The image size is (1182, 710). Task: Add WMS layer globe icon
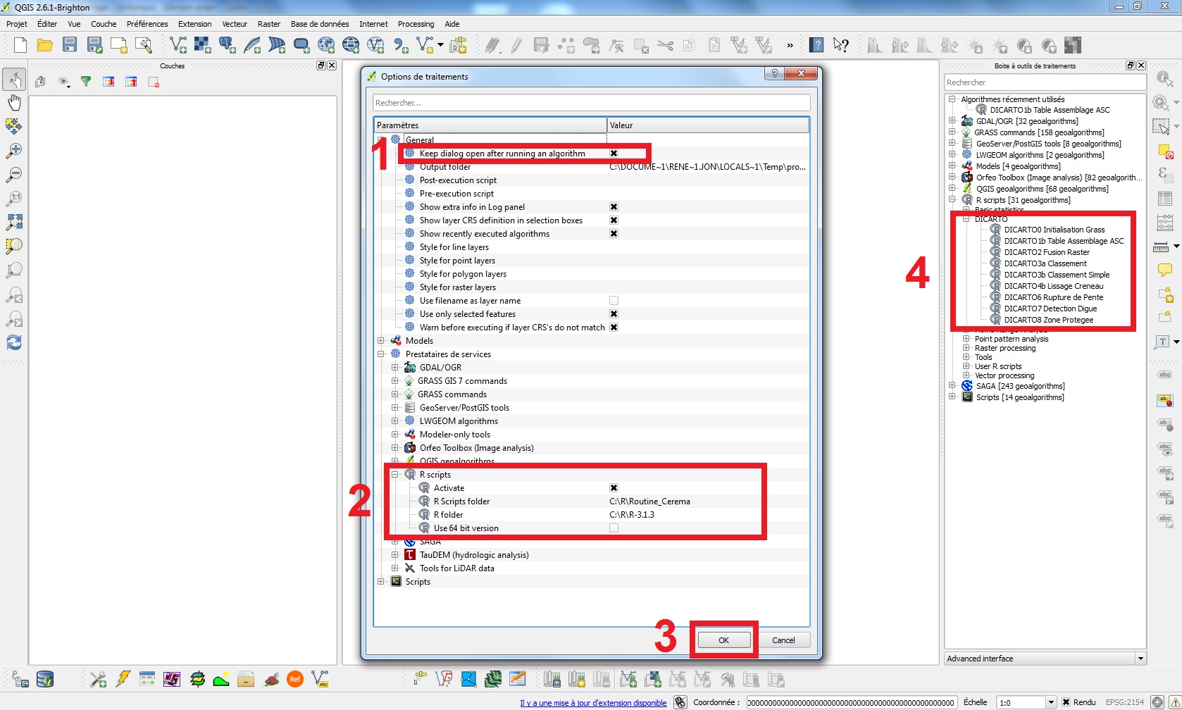(326, 46)
